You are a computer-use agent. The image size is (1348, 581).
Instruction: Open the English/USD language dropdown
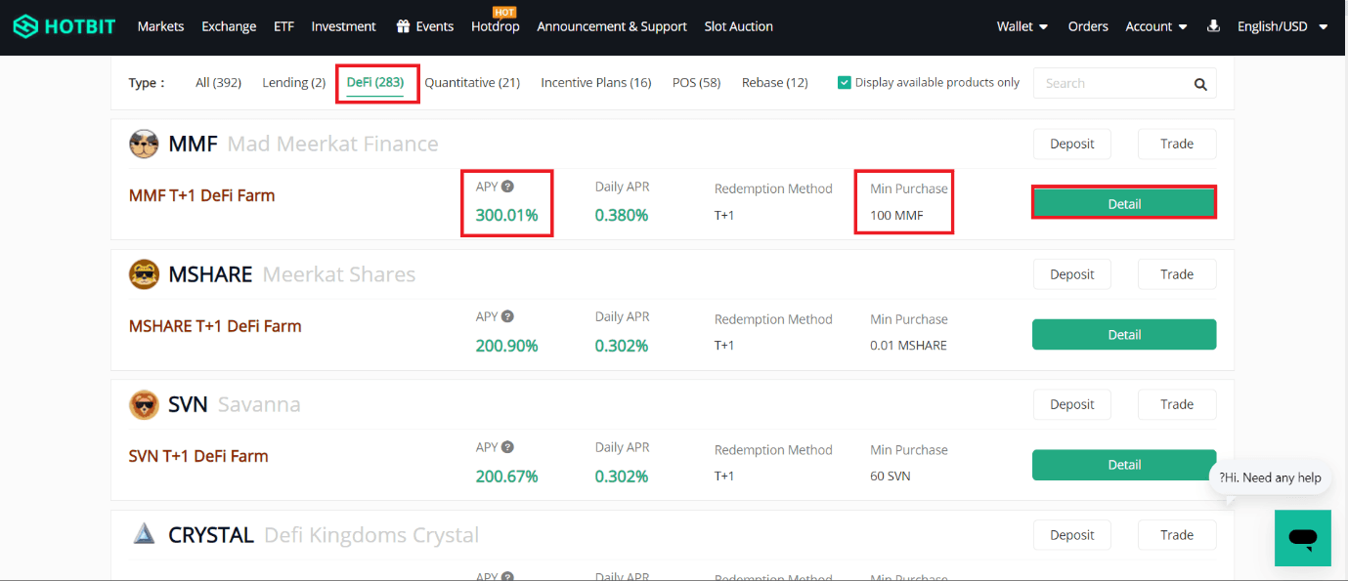[1283, 26]
